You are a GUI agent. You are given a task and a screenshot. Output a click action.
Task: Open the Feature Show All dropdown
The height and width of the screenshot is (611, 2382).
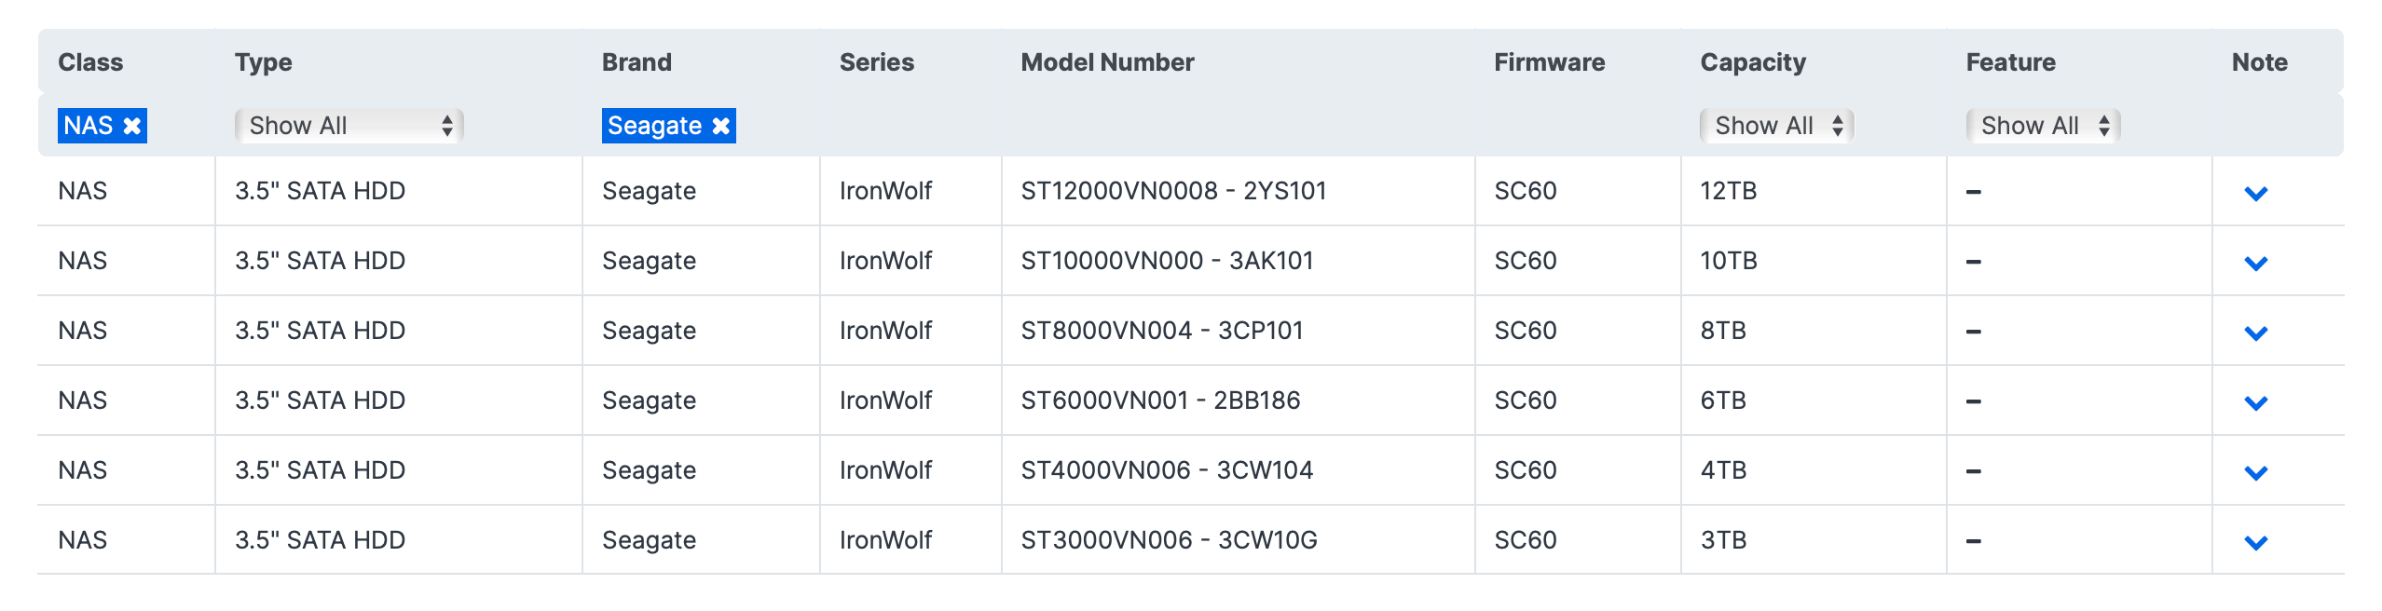(x=2043, y=126)
